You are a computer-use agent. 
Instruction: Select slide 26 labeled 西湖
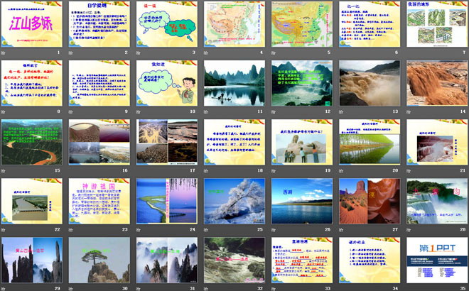[x=302, y=202]
